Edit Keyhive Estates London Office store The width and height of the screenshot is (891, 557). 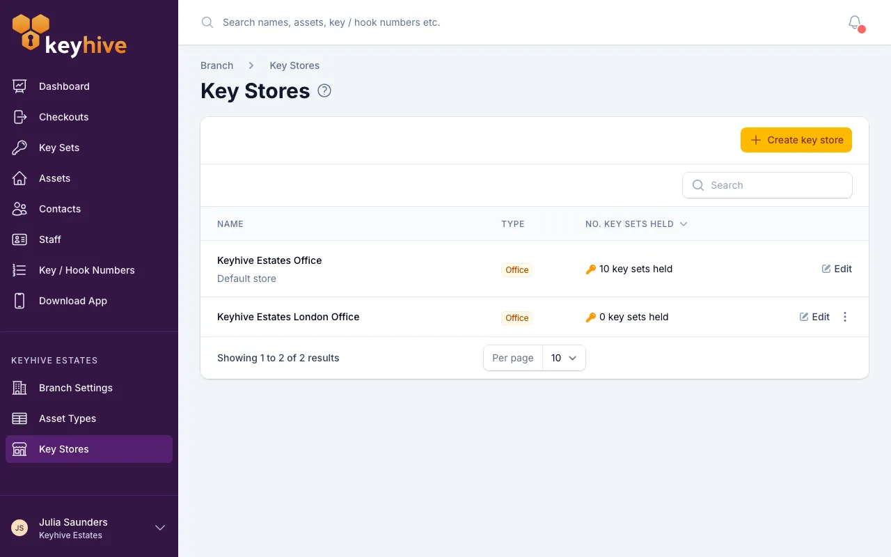[x=814, y=317]
